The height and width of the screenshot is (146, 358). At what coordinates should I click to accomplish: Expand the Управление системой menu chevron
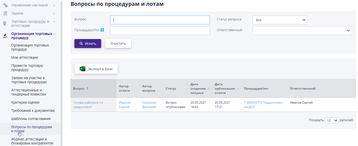tap(54, 5)
